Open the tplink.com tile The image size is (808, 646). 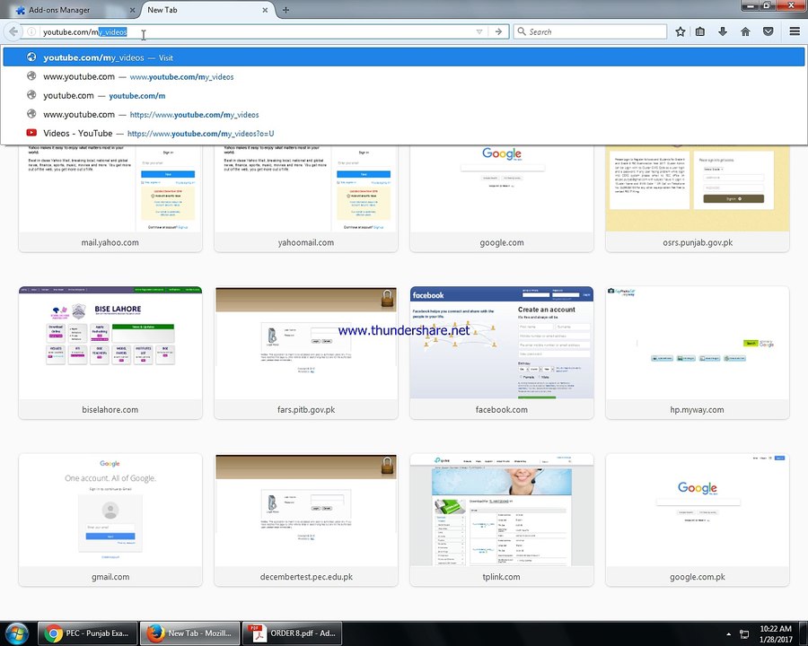pyautogui.click(x=501, y=519)
